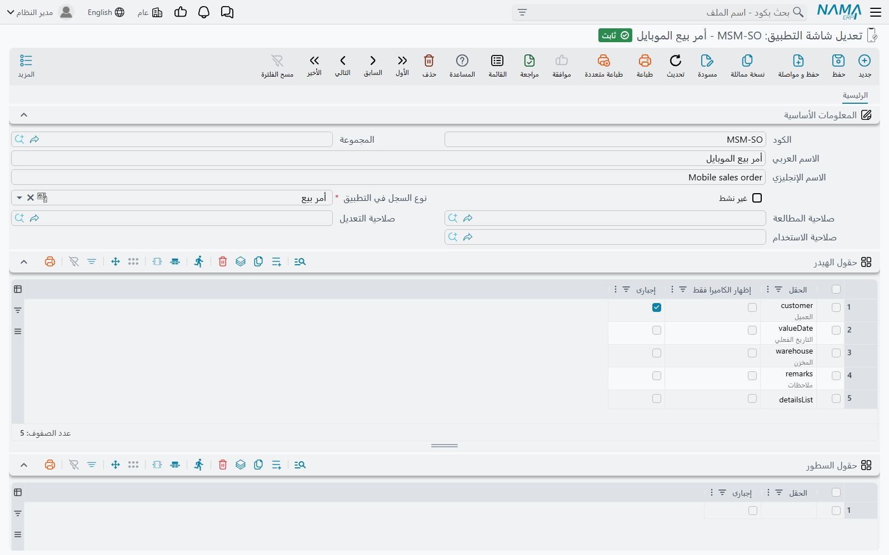
Task: Collapse المعلومات الأساسية section chevron
Action: pyautogui.click(x=24, y=115)
